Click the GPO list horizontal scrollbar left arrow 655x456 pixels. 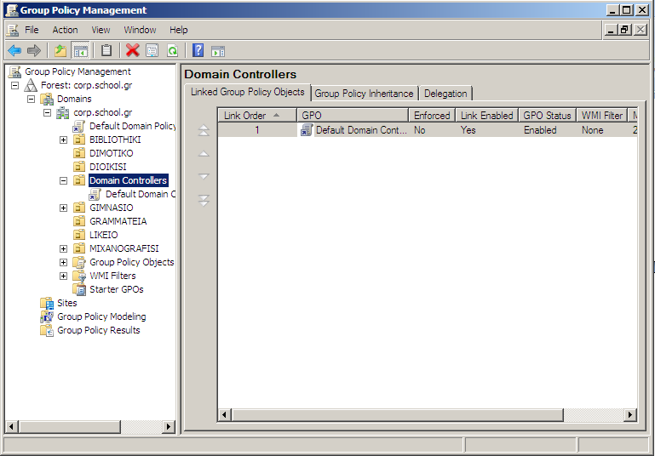(225, 415)
